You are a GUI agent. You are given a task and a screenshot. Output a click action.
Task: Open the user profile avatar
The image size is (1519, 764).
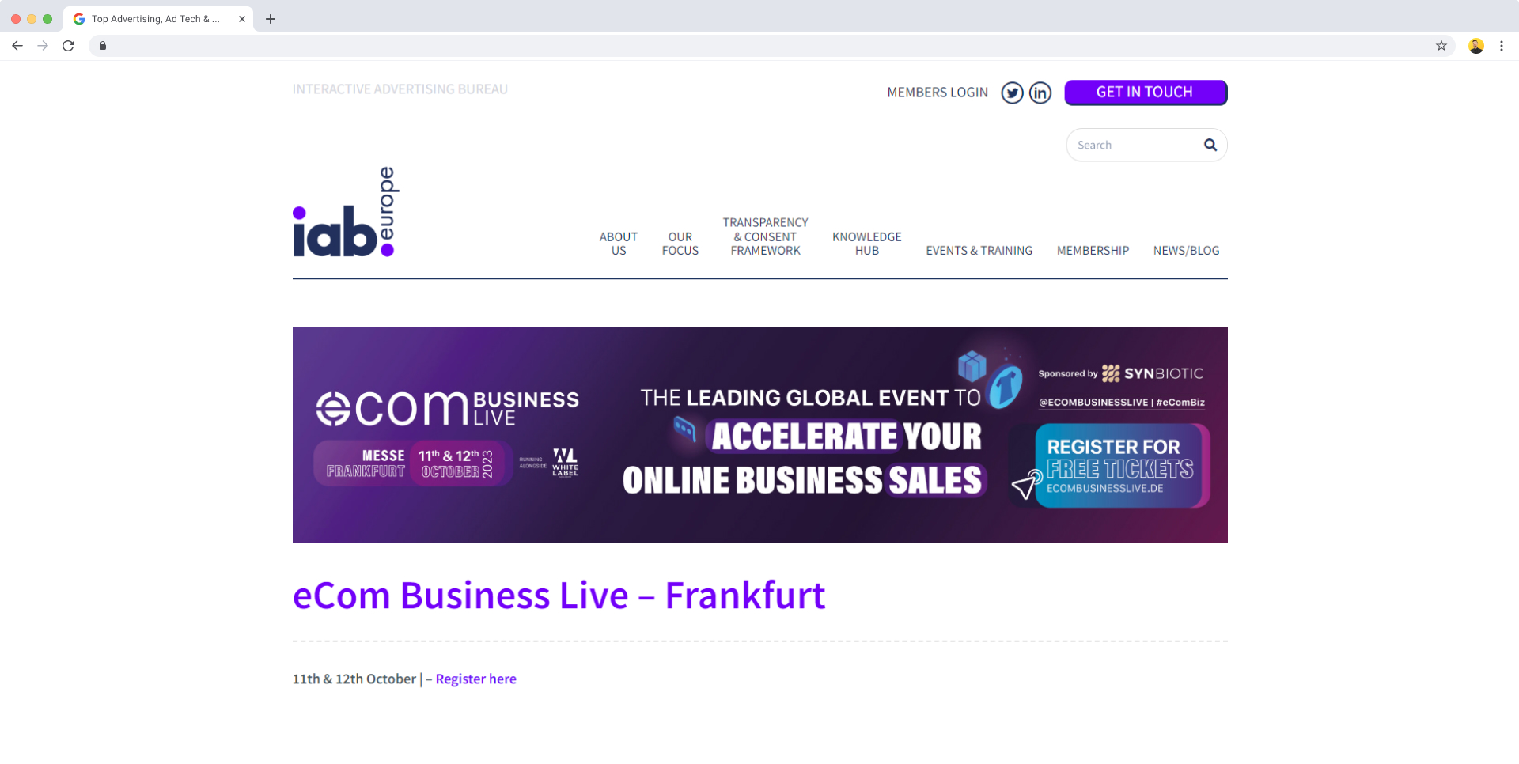coord(1475,46)
